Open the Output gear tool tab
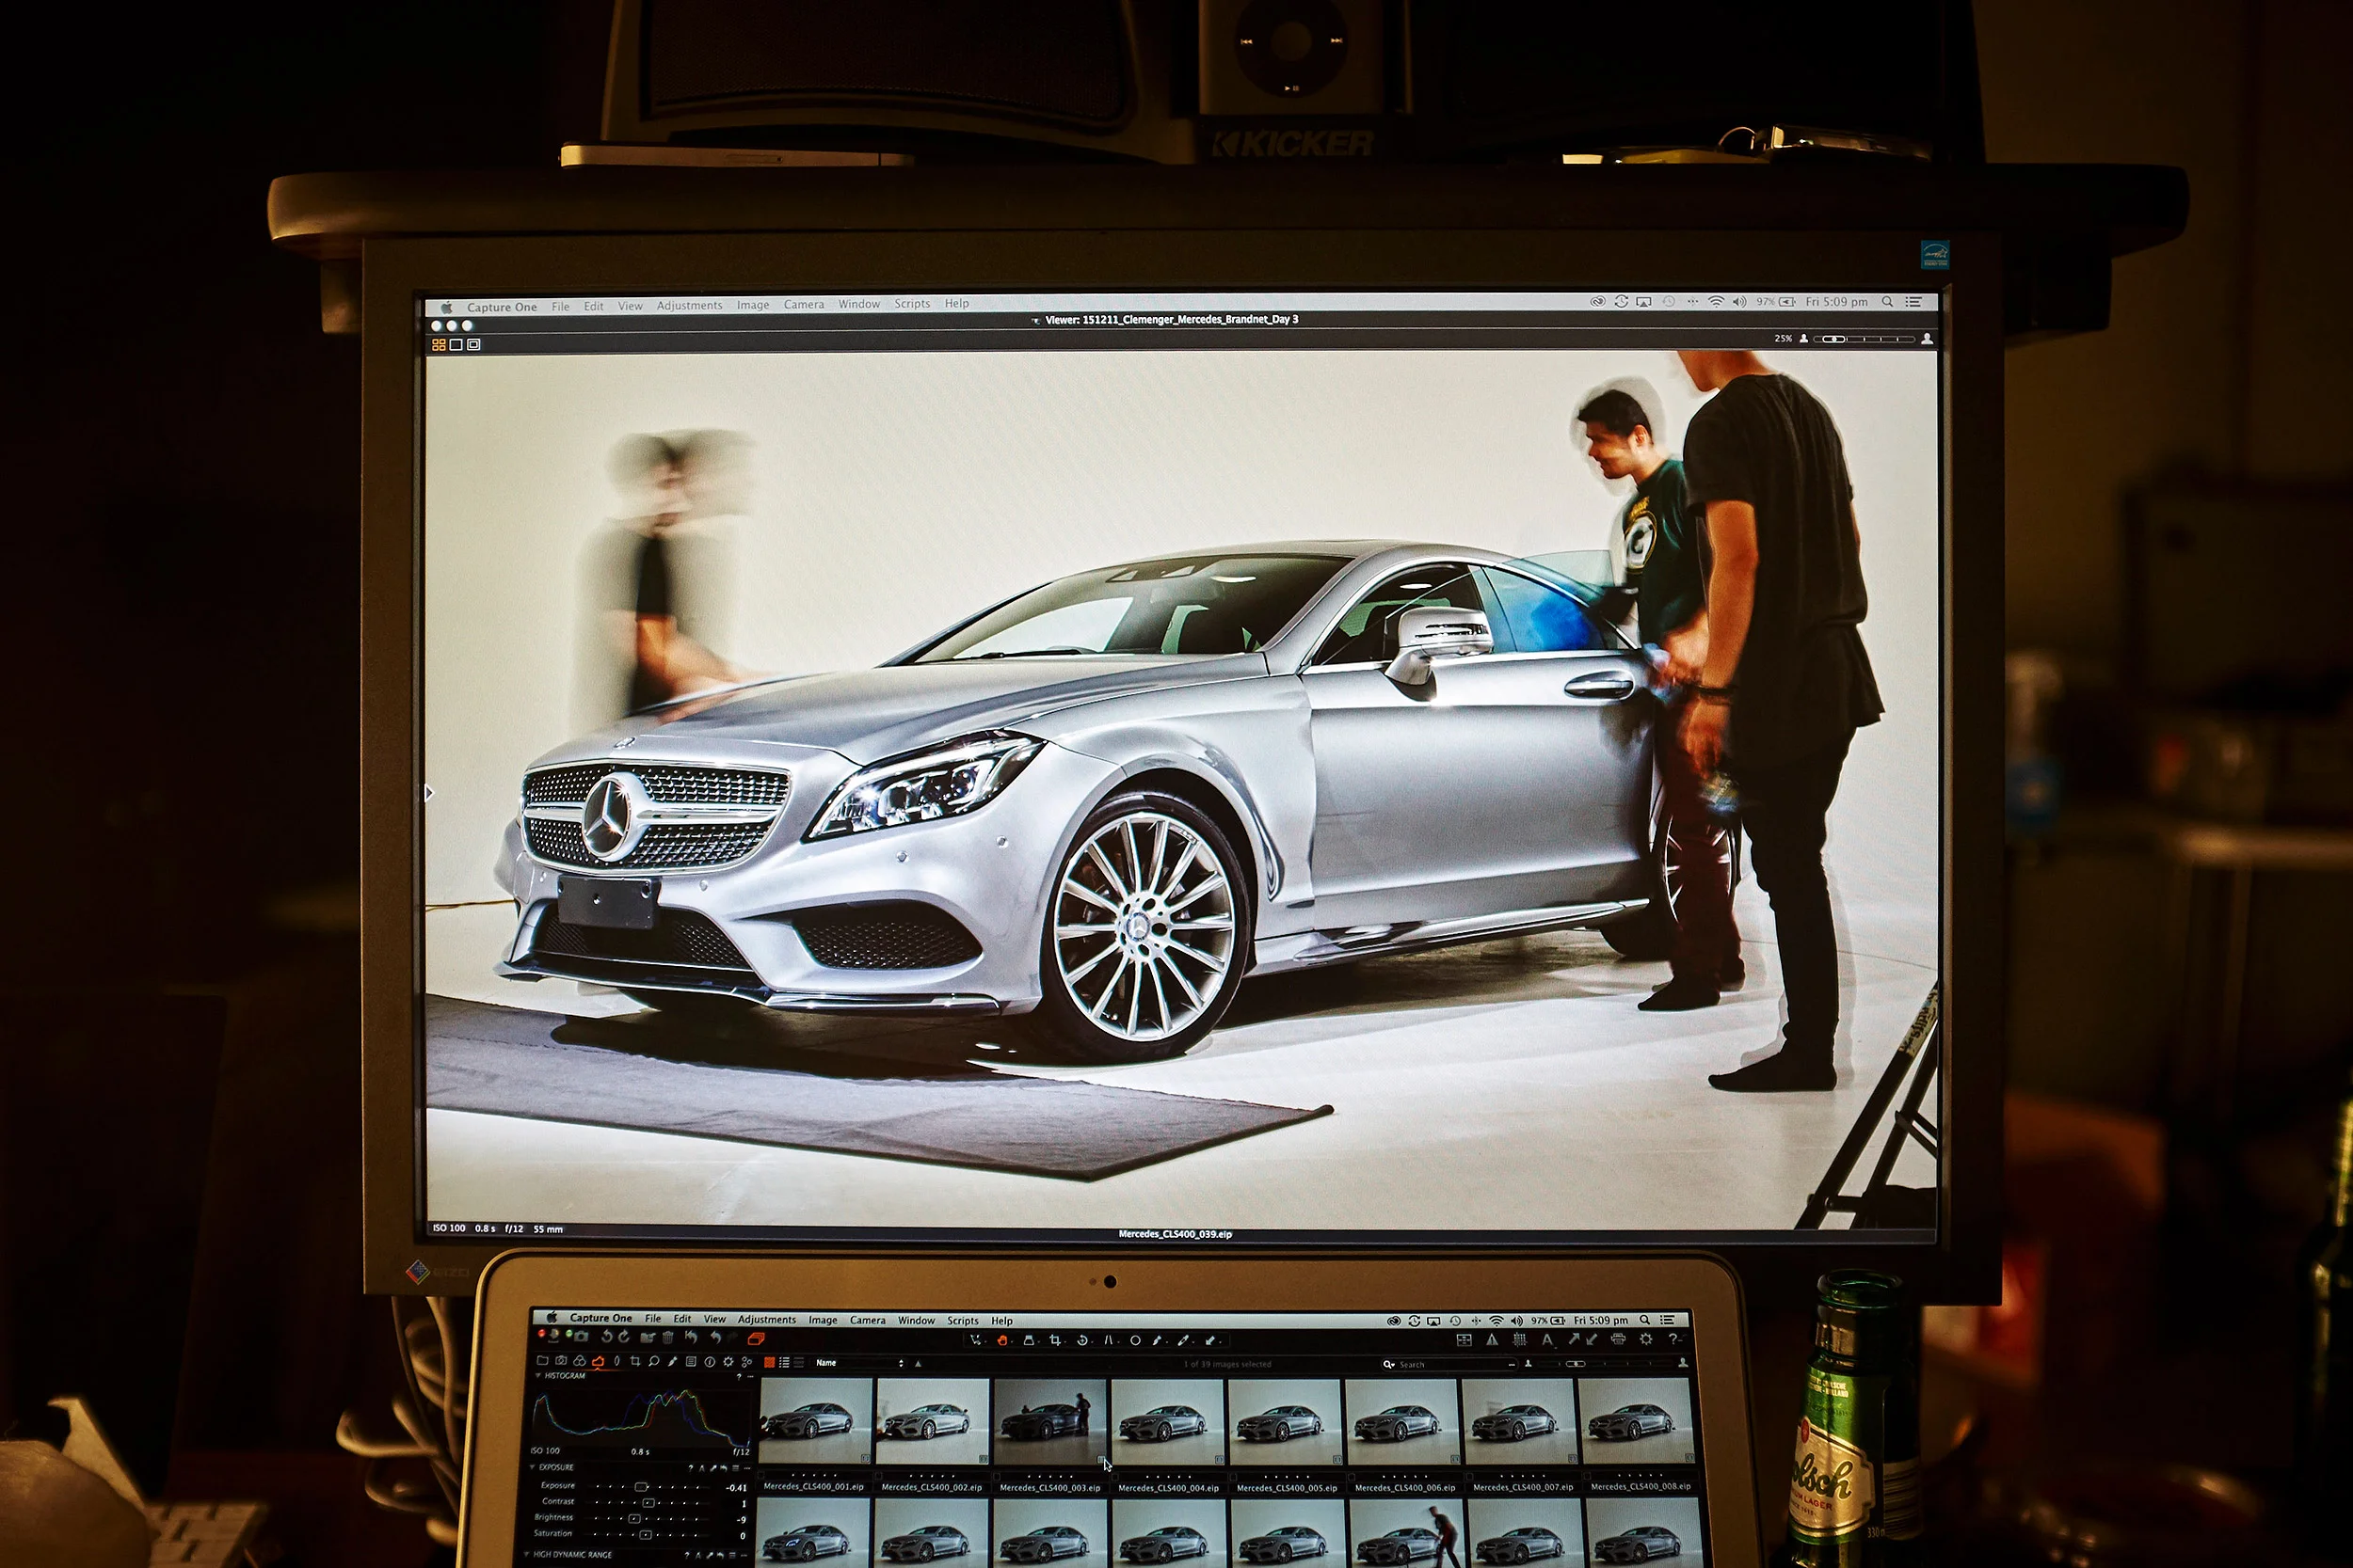The image size is (2353, 1568). point(728,1362)
